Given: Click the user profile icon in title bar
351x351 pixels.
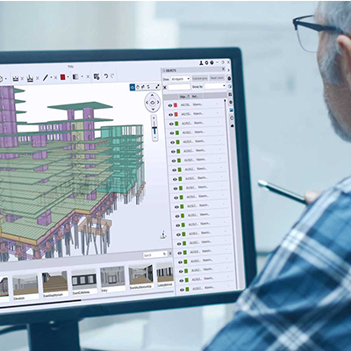Looking at the screenshot, I should 201,62.
